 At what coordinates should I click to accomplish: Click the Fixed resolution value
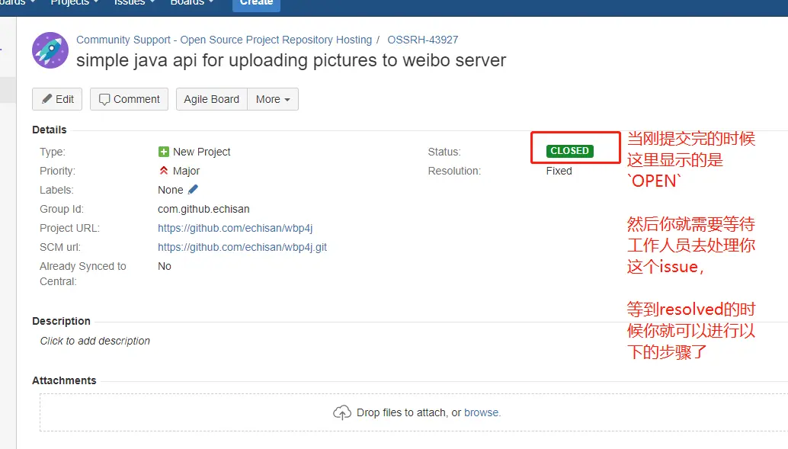[559, 171]
